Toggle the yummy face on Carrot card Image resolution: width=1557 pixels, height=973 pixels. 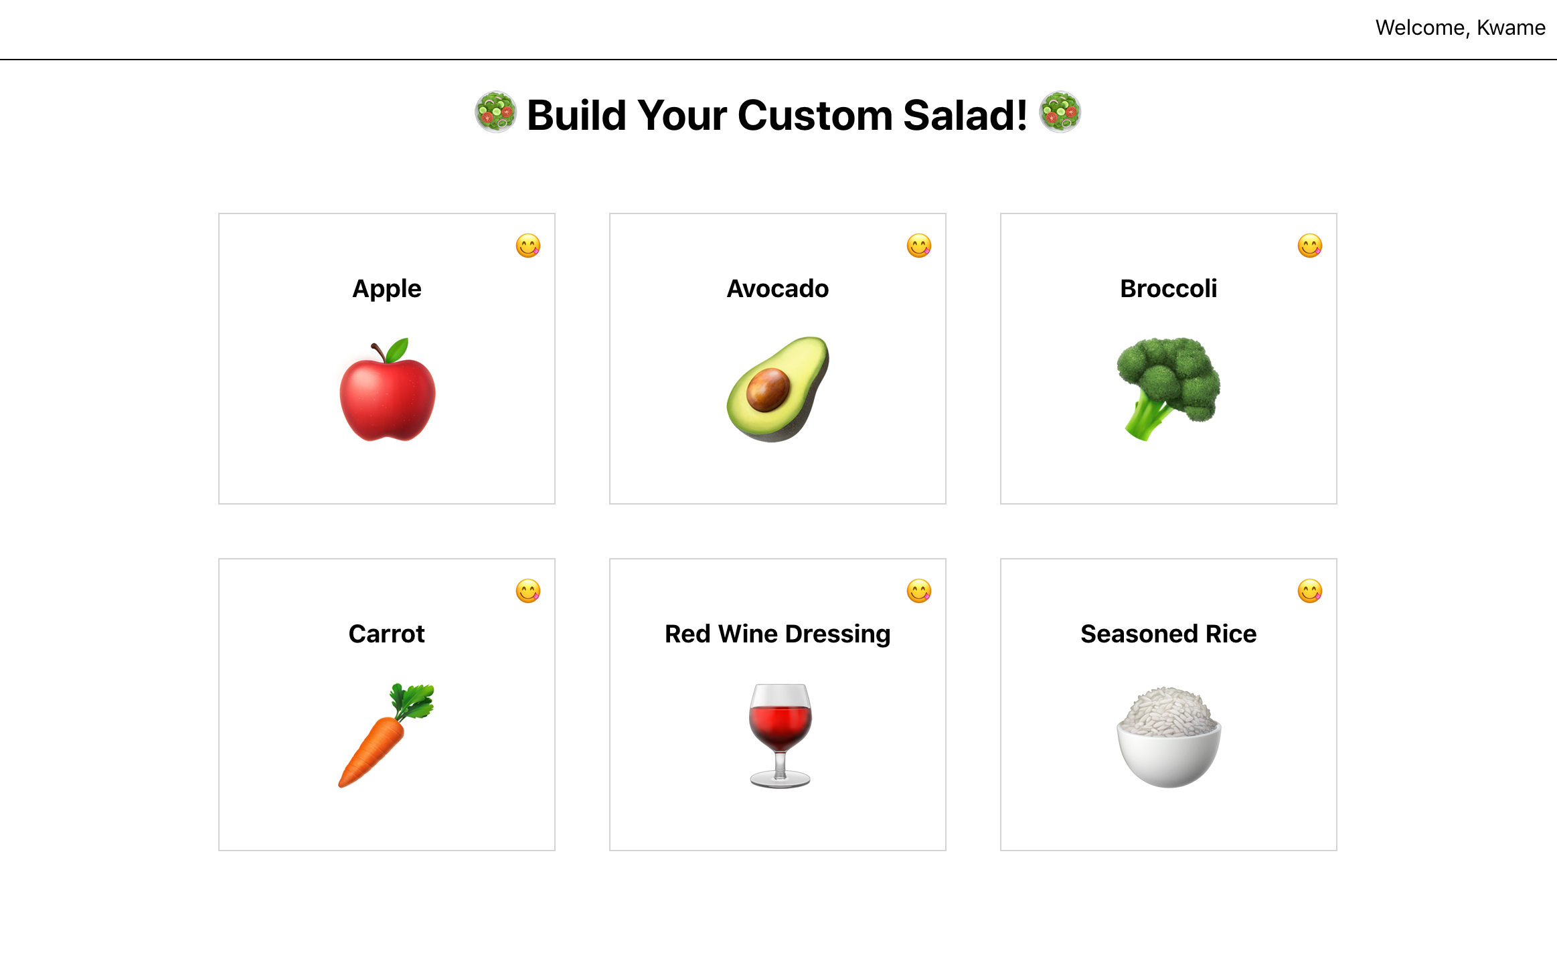click(x=528, y=591)
